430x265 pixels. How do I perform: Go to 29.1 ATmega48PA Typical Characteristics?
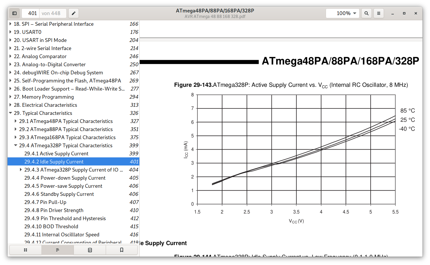click(66, 121)
